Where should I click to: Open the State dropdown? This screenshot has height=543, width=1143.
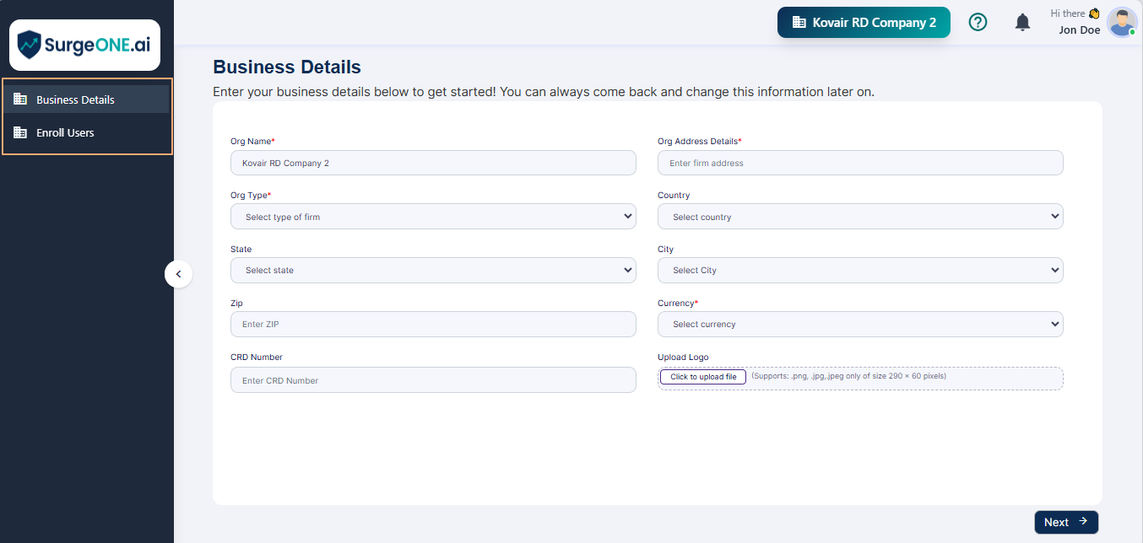point(433,271)
